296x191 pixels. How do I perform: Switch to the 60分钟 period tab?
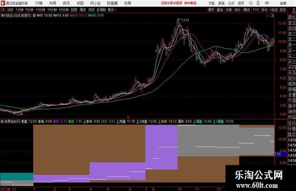click(64, 10)
